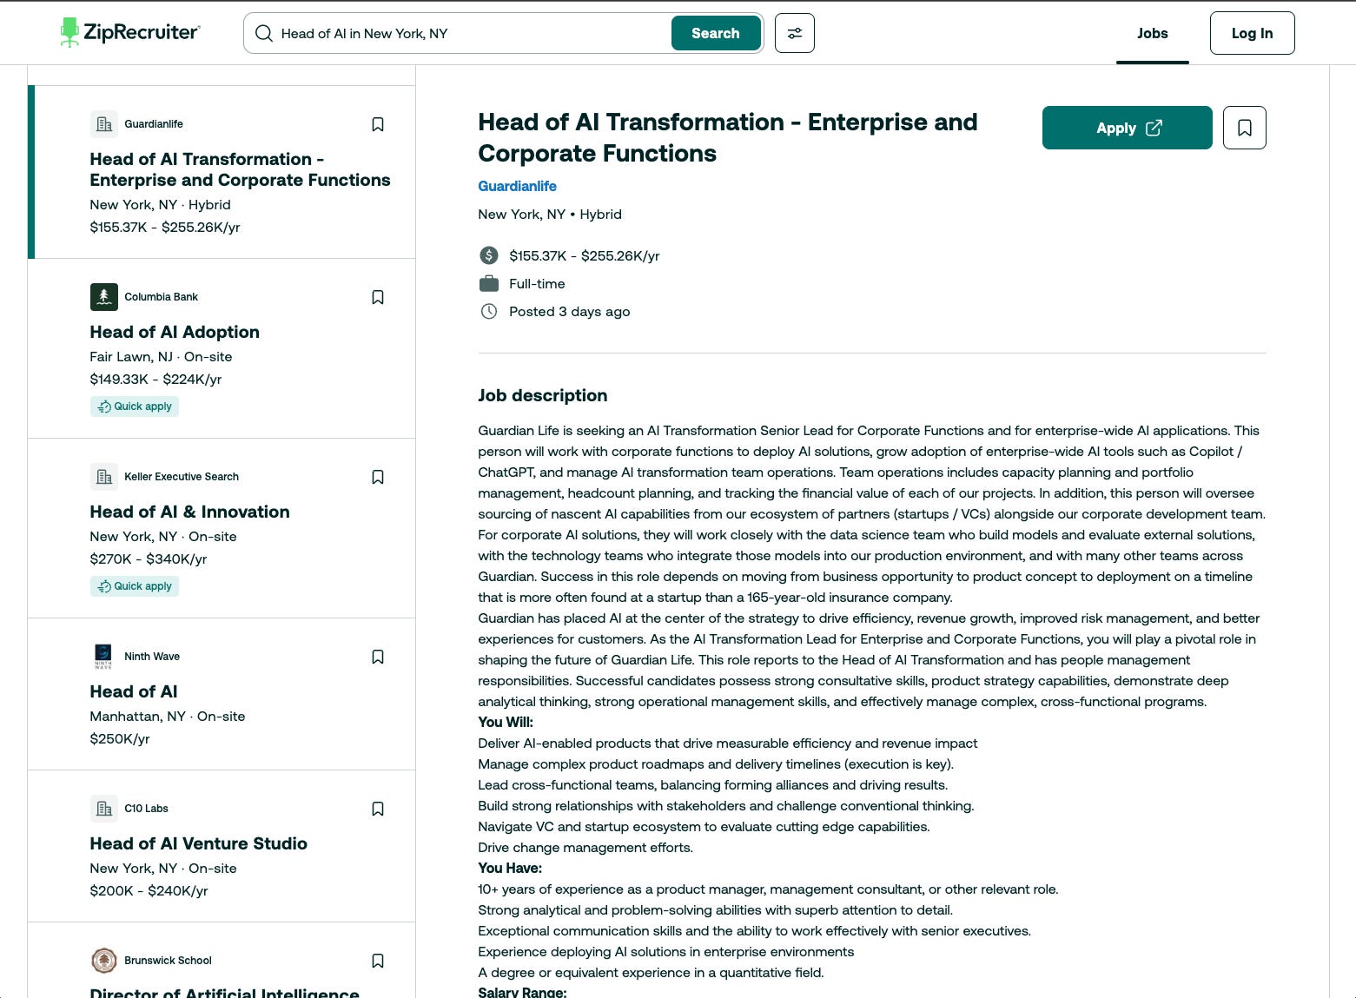Screen dimensions: 1356x998
Task: Click the 'Posted 3 days ago' text
Action: pos(570,311)
